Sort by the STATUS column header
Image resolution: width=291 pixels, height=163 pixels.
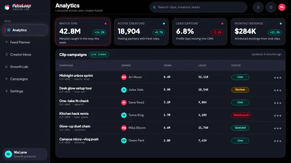[x=236, y=66]
